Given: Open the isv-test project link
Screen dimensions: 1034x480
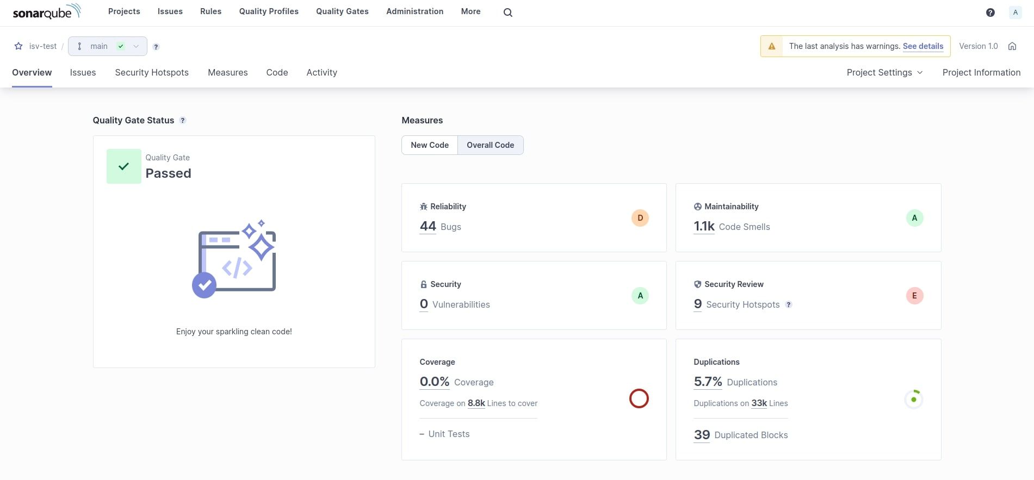Looking at the screenshot, I should (43, 46).
